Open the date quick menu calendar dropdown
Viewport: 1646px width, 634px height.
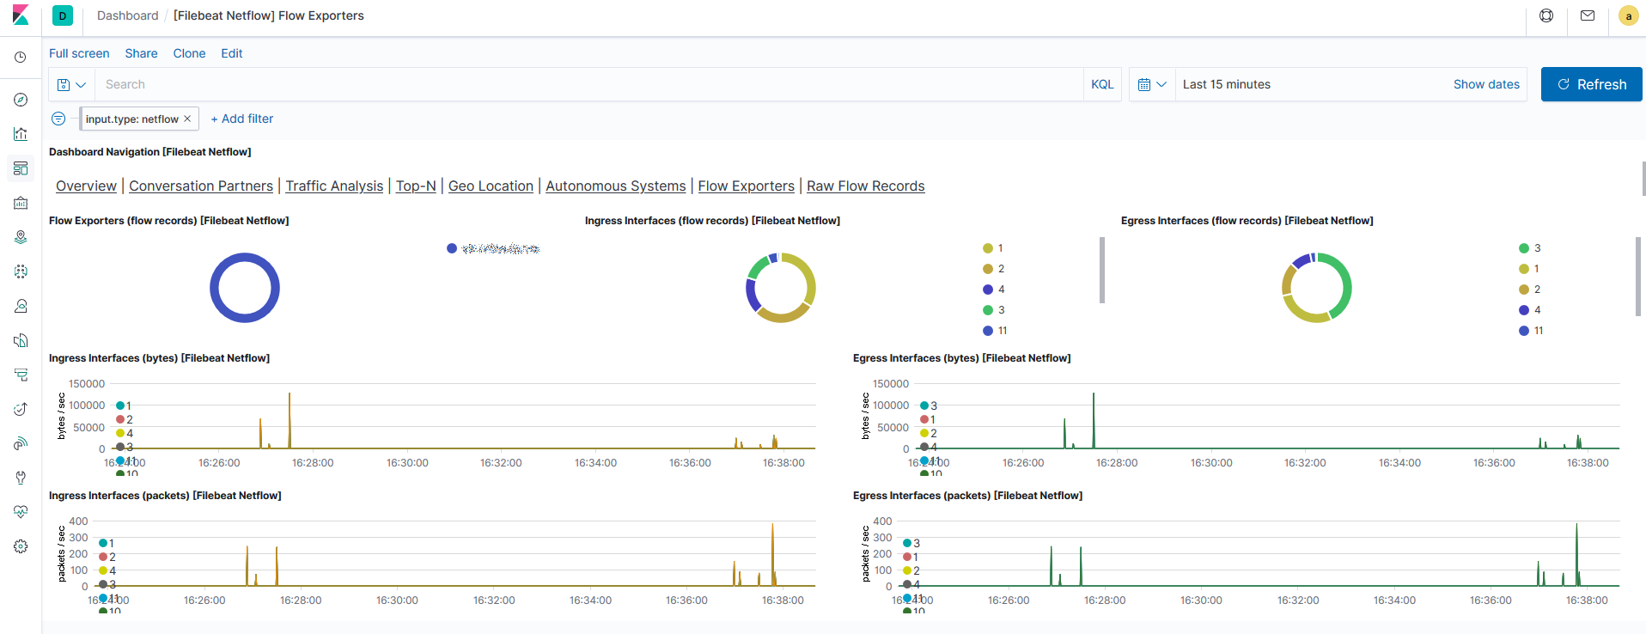coord(1152,84)
